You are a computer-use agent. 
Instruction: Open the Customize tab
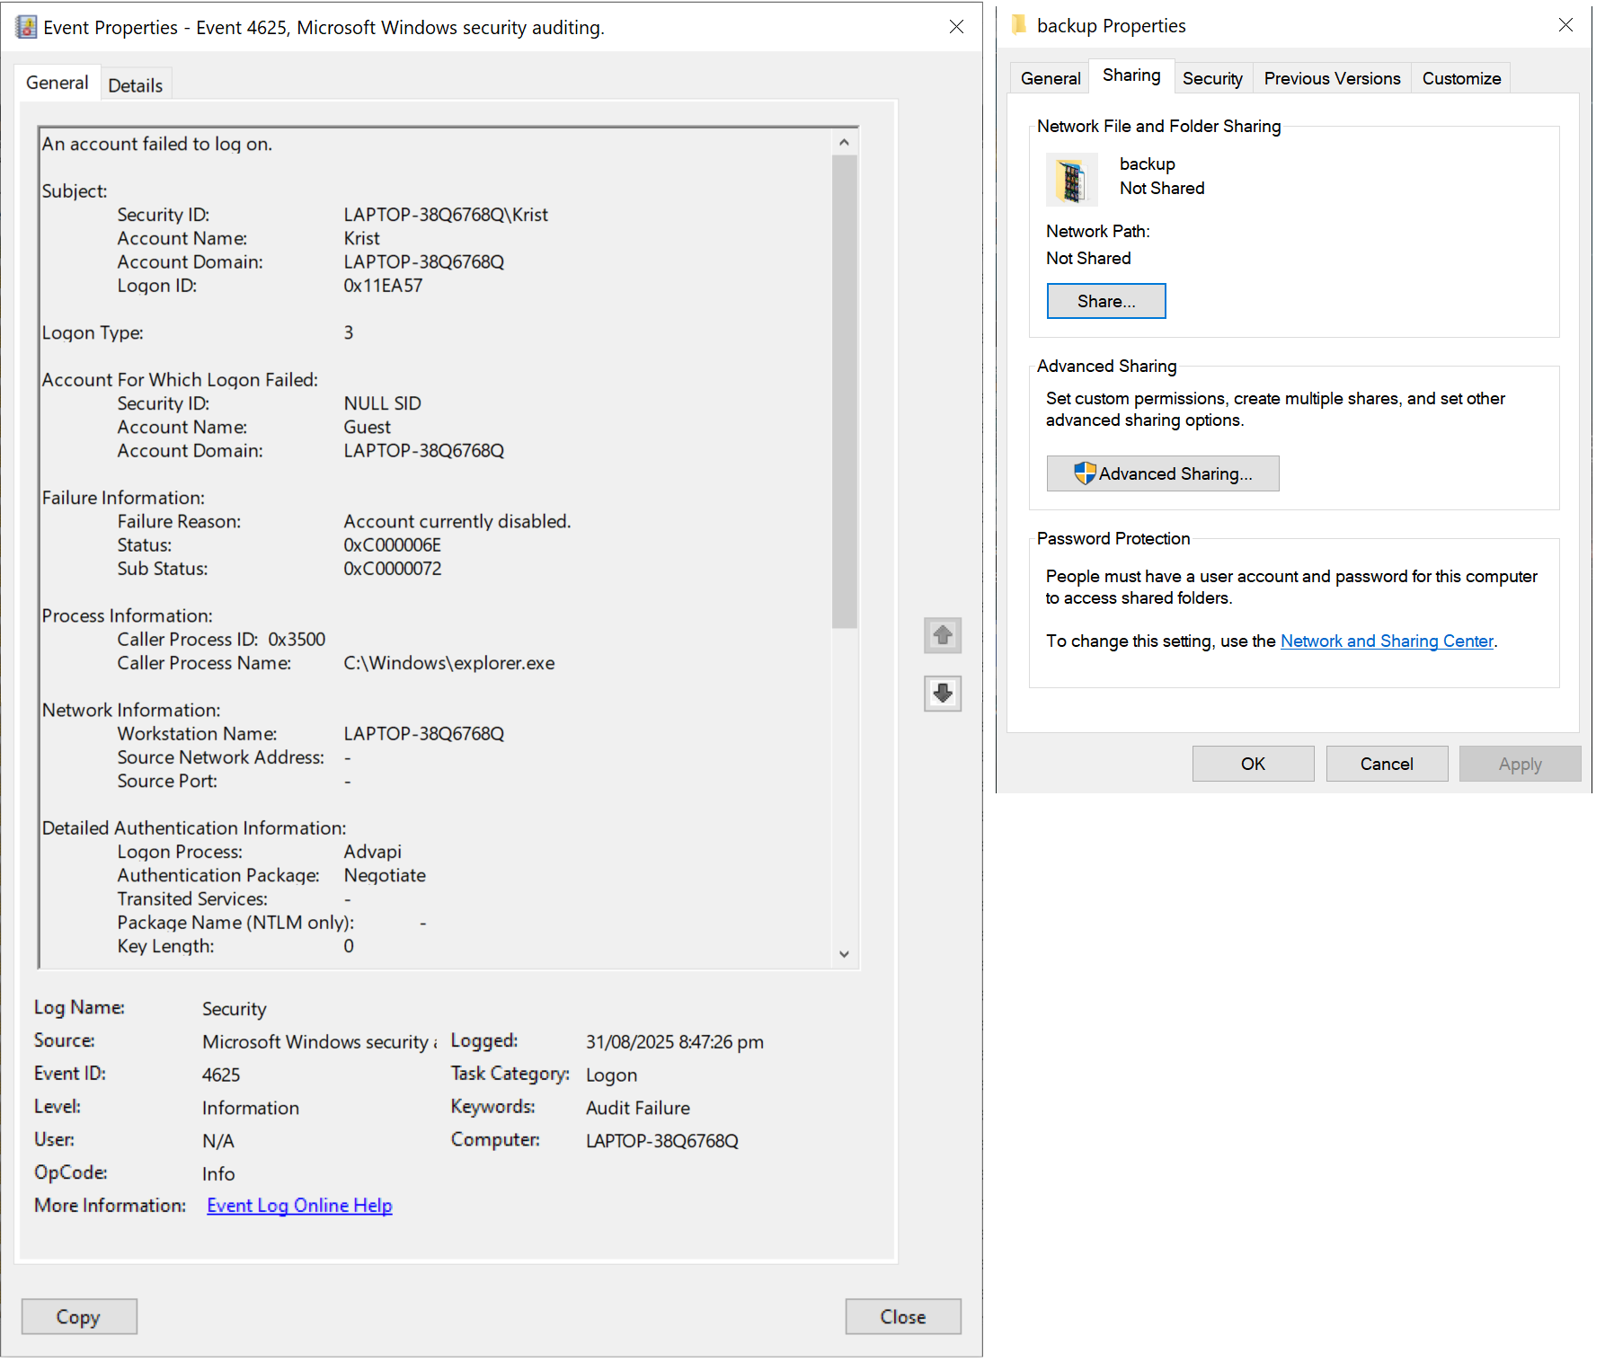point(1460,78)
